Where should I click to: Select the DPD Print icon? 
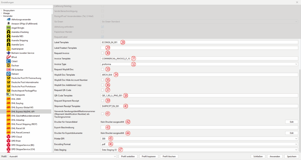click(x=9, y=141)
